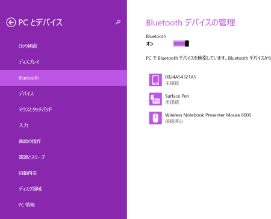Open 電源とスリープ settings
The width and height of the screenshot is (271, 219).
click(x=63, y=157)
